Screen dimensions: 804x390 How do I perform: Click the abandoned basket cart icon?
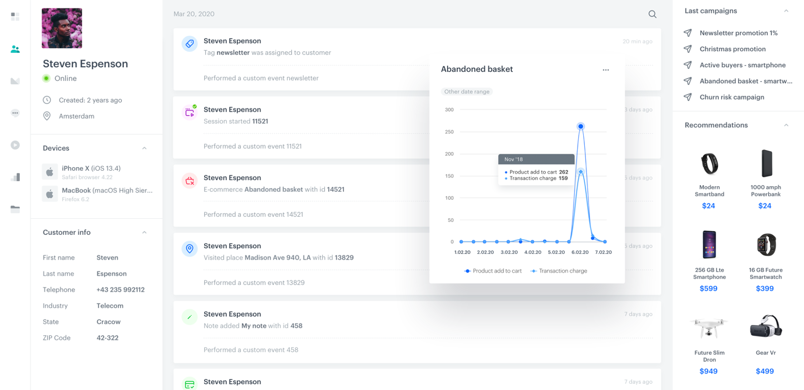pyautogui.click(x=190, y=181)
